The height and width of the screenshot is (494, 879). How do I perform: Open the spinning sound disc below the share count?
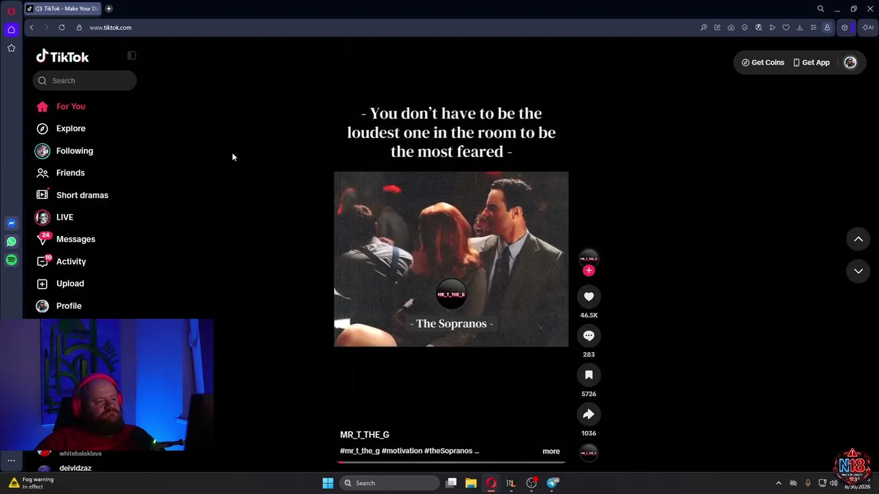tap(589, 453)
